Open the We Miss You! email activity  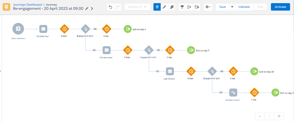pos(43,29)
